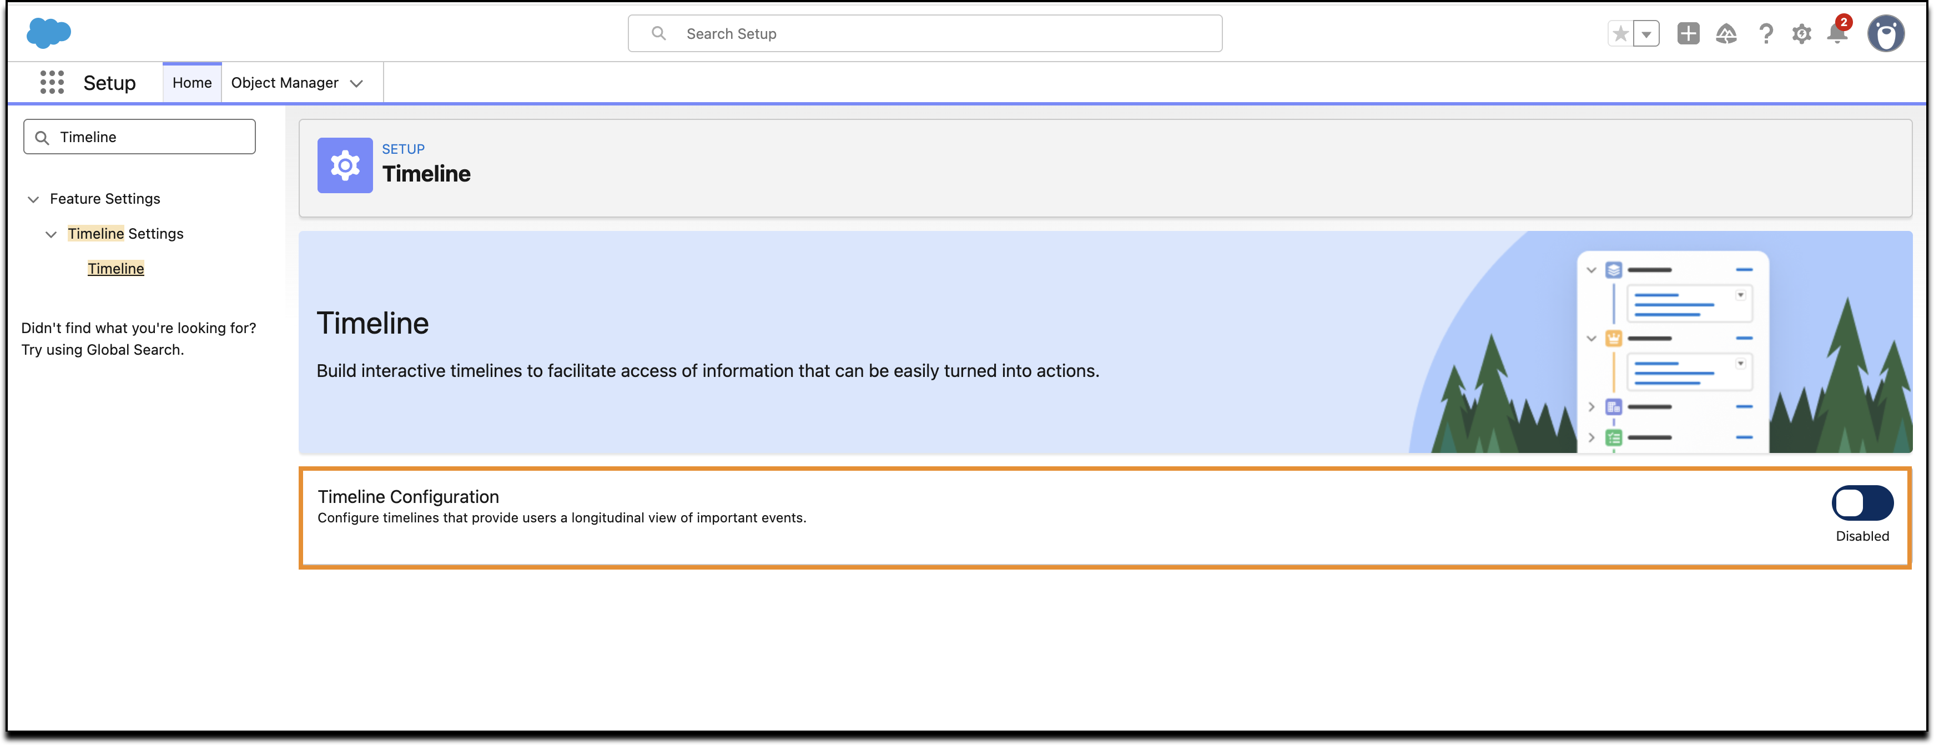This screenshot has width=1934, height=745.
Task: Click the Timeline page gear icon
Action: (345, 165)
